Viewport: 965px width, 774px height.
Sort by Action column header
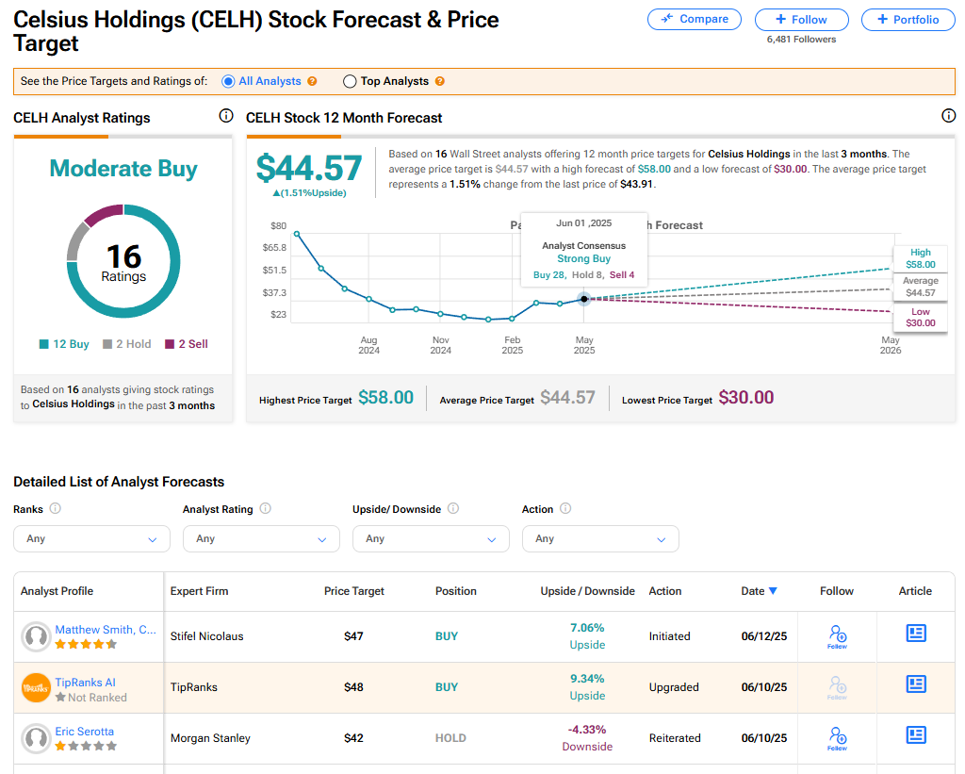pos(664,591)
